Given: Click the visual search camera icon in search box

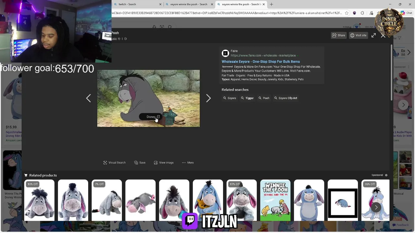Looking at the screenshot, I should click(162, 27).
